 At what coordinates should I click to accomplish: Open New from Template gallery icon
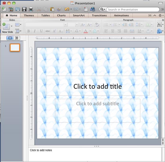click(11, 9)
